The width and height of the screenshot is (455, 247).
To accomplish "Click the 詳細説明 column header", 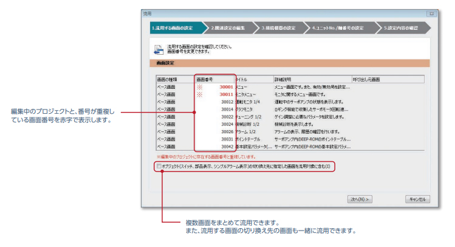I will (312, 79).
